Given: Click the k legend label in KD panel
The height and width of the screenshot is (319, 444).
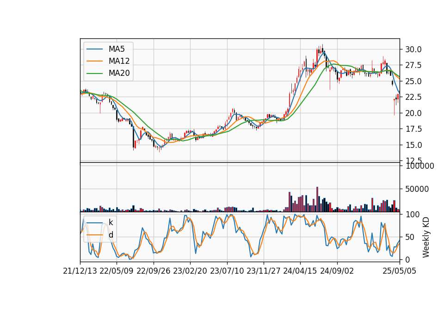Looking at the screenshot, I should [111, 222].
